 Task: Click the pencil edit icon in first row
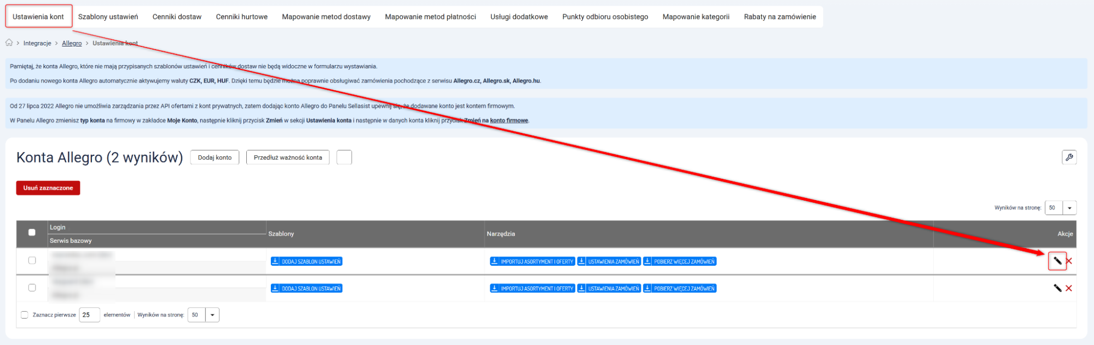[1057, 261]
